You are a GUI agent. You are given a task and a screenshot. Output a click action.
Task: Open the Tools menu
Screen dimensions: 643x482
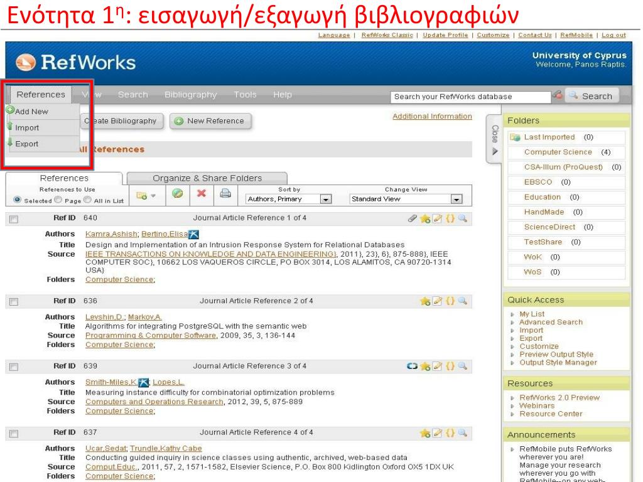[x=245, y=95]
